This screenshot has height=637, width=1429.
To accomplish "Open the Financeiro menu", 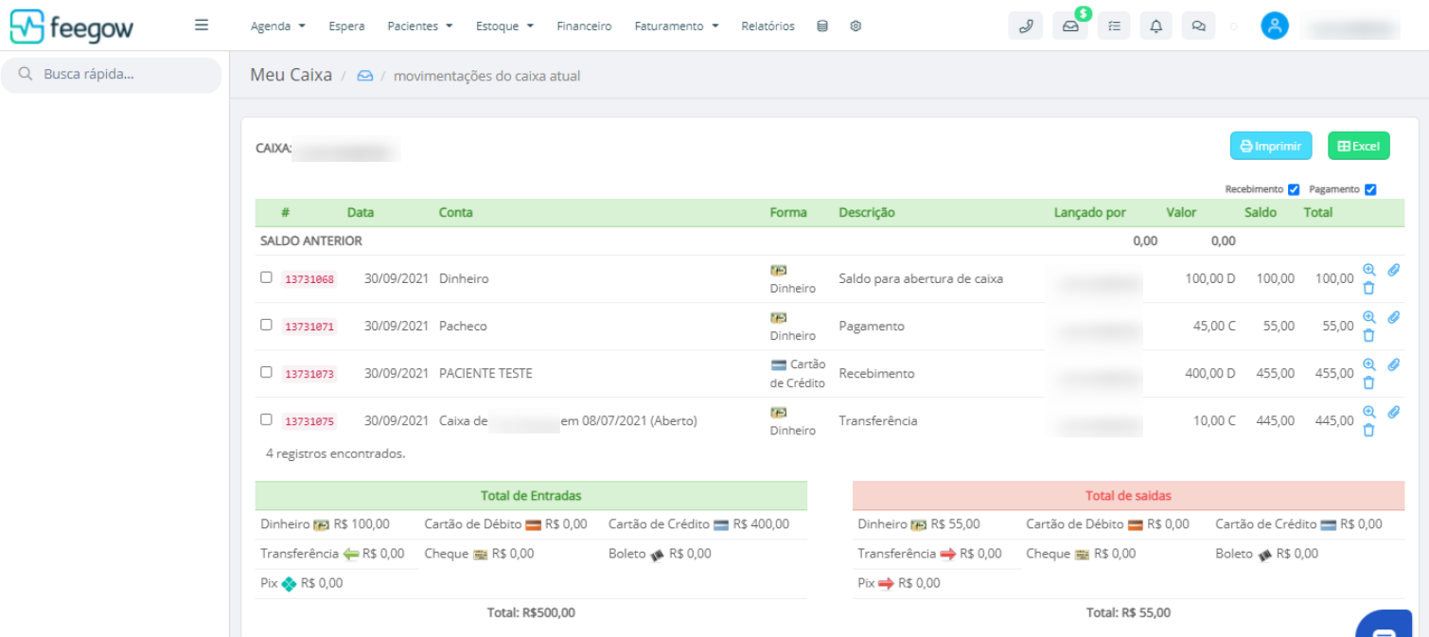I will [584, 26].
